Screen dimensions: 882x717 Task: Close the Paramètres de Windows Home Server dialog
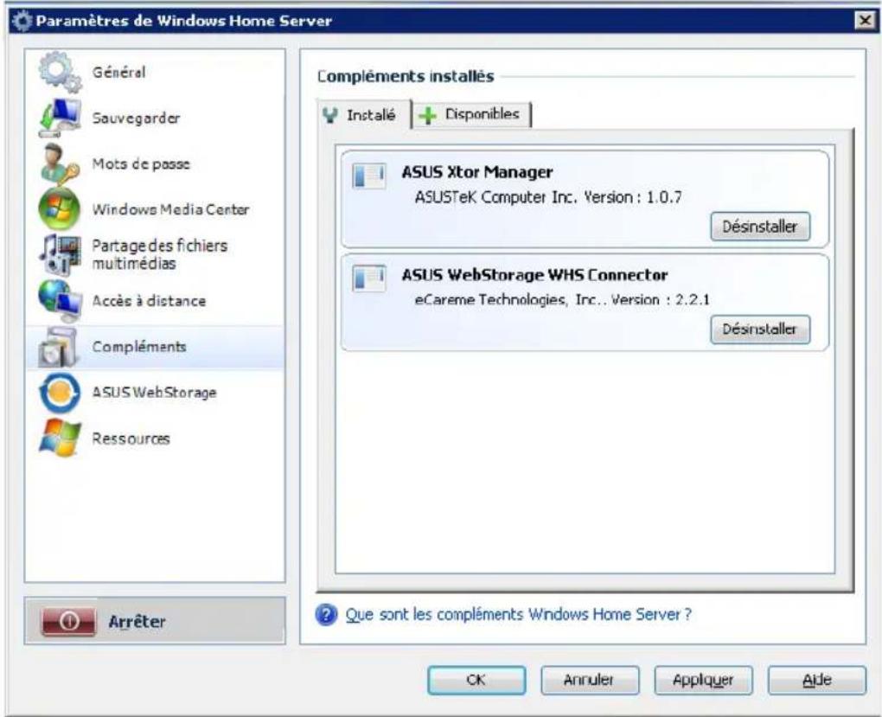pyautogui.click(x=865, y=21)
